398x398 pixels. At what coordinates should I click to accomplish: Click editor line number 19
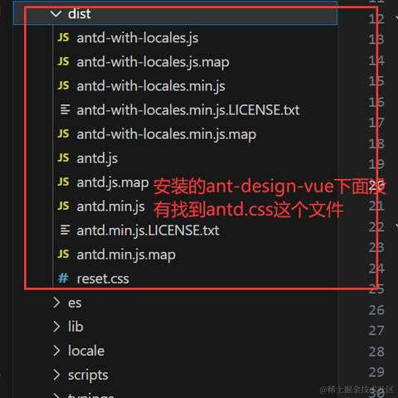pos(376,164)
